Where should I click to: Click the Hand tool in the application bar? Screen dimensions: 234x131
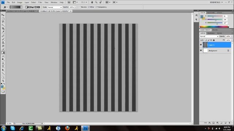coord(92,2)
